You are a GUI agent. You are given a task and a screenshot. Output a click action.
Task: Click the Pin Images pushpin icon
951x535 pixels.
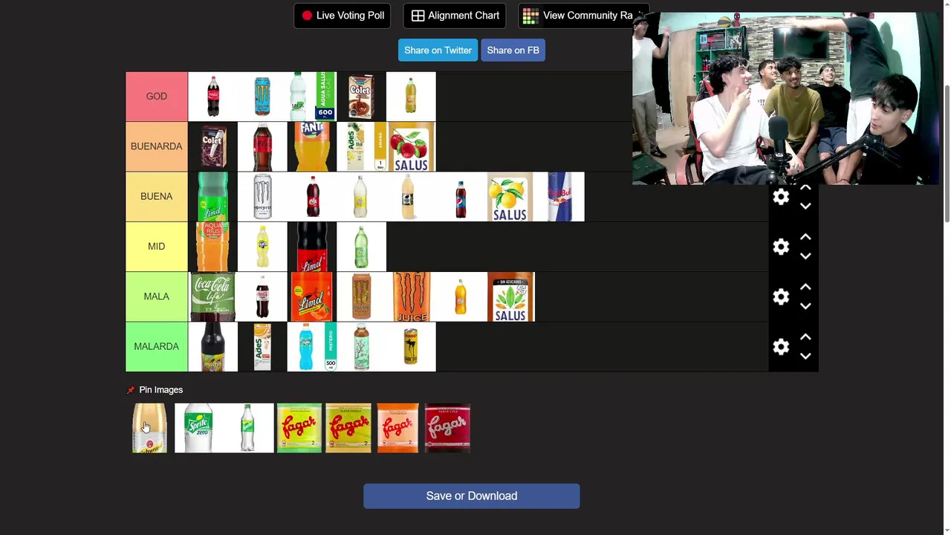point(131,390)
